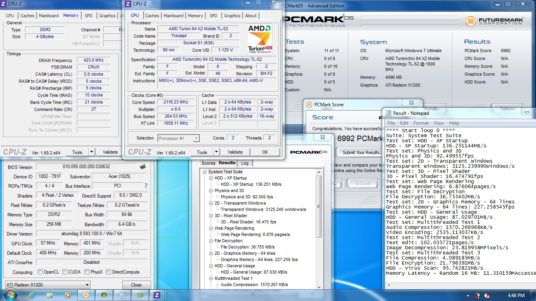Enable the OpenCL checkbox
This screenshot has height=301, width=536.
click(40, 272)
